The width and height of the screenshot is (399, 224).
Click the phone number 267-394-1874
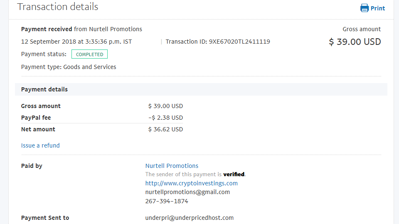[x=167, y=201]
